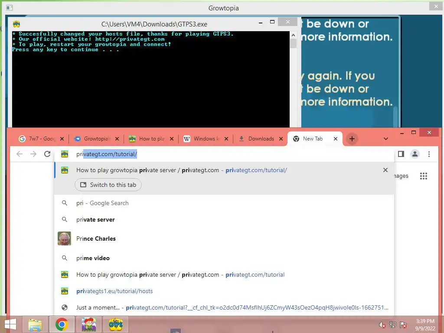
Task: Open the Chrome profile avatar
Action: tap(415, 154)
